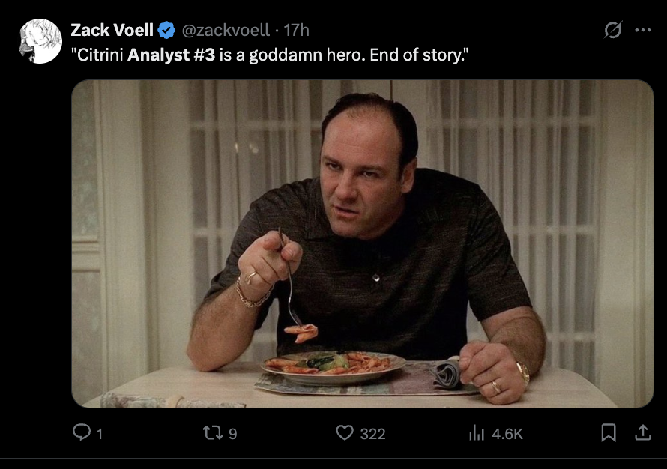Open the attached photo of man eating
Screen dimensions: 667x469
pyautogui.click(x=363, y=243)
